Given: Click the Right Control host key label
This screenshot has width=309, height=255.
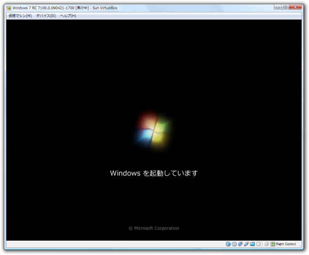Looking at the screenshot, I should (286, 244).
